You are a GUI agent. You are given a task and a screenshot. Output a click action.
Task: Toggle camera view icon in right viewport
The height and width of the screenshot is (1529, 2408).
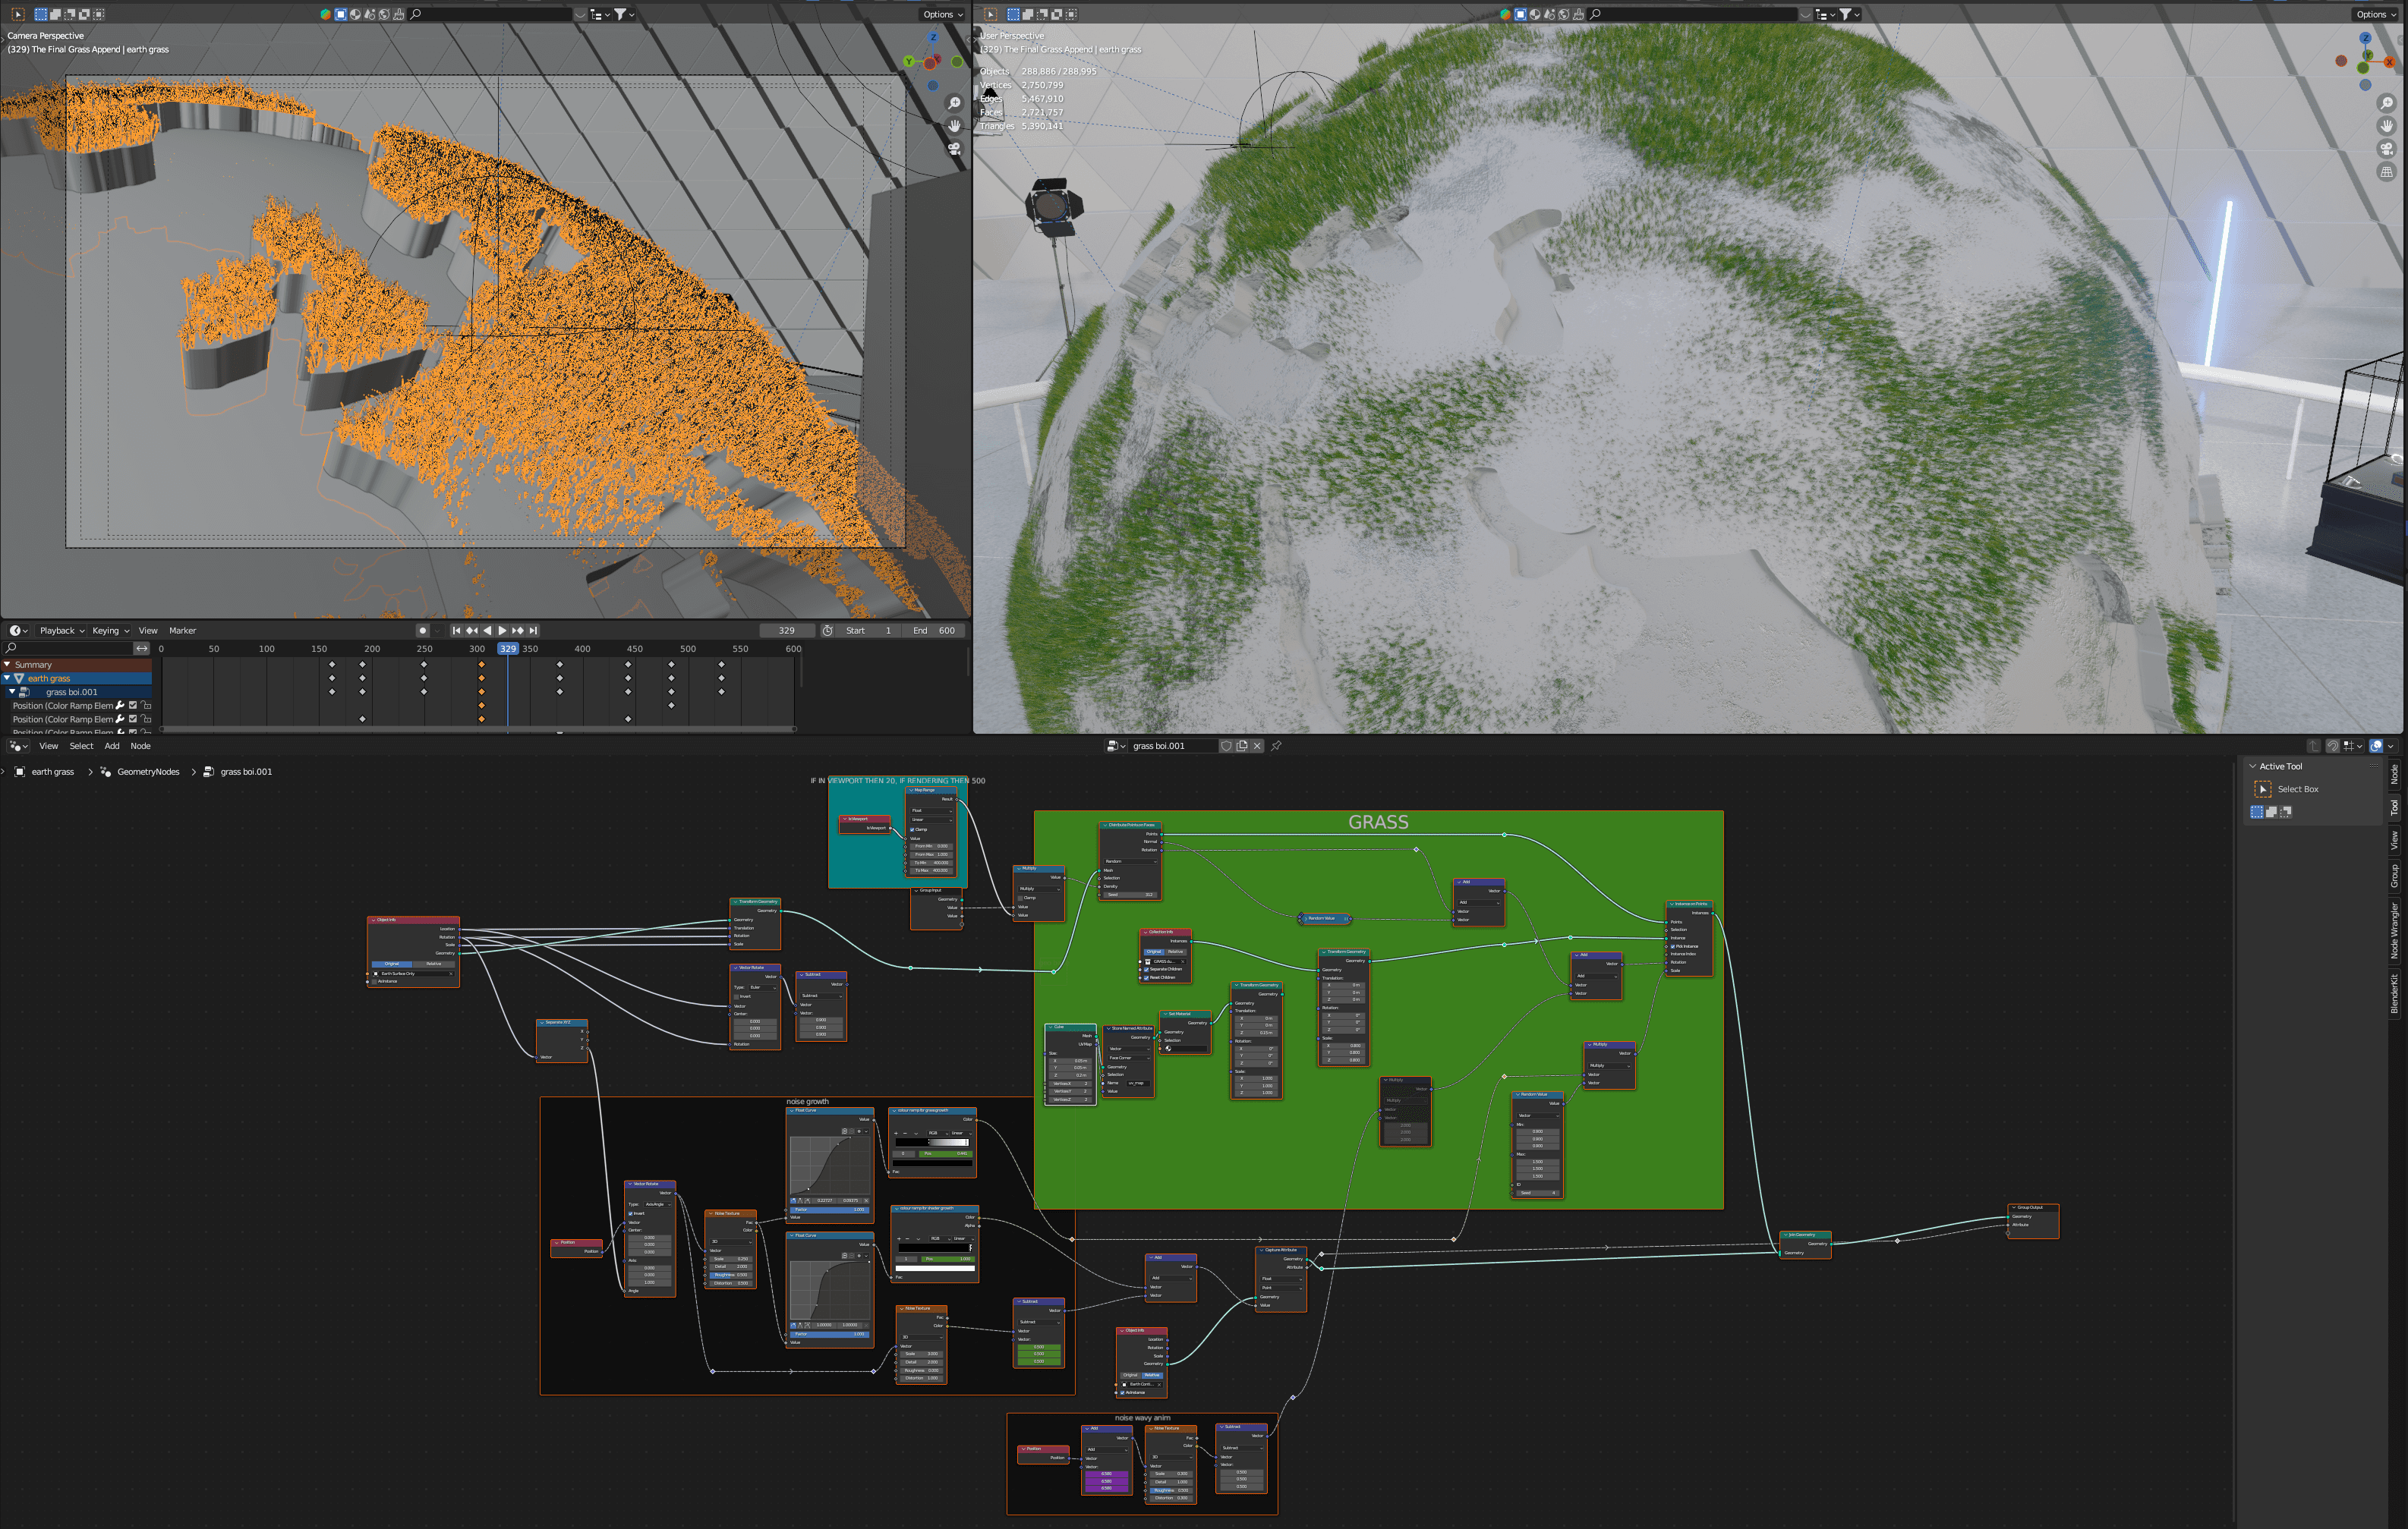[2386, 149]
